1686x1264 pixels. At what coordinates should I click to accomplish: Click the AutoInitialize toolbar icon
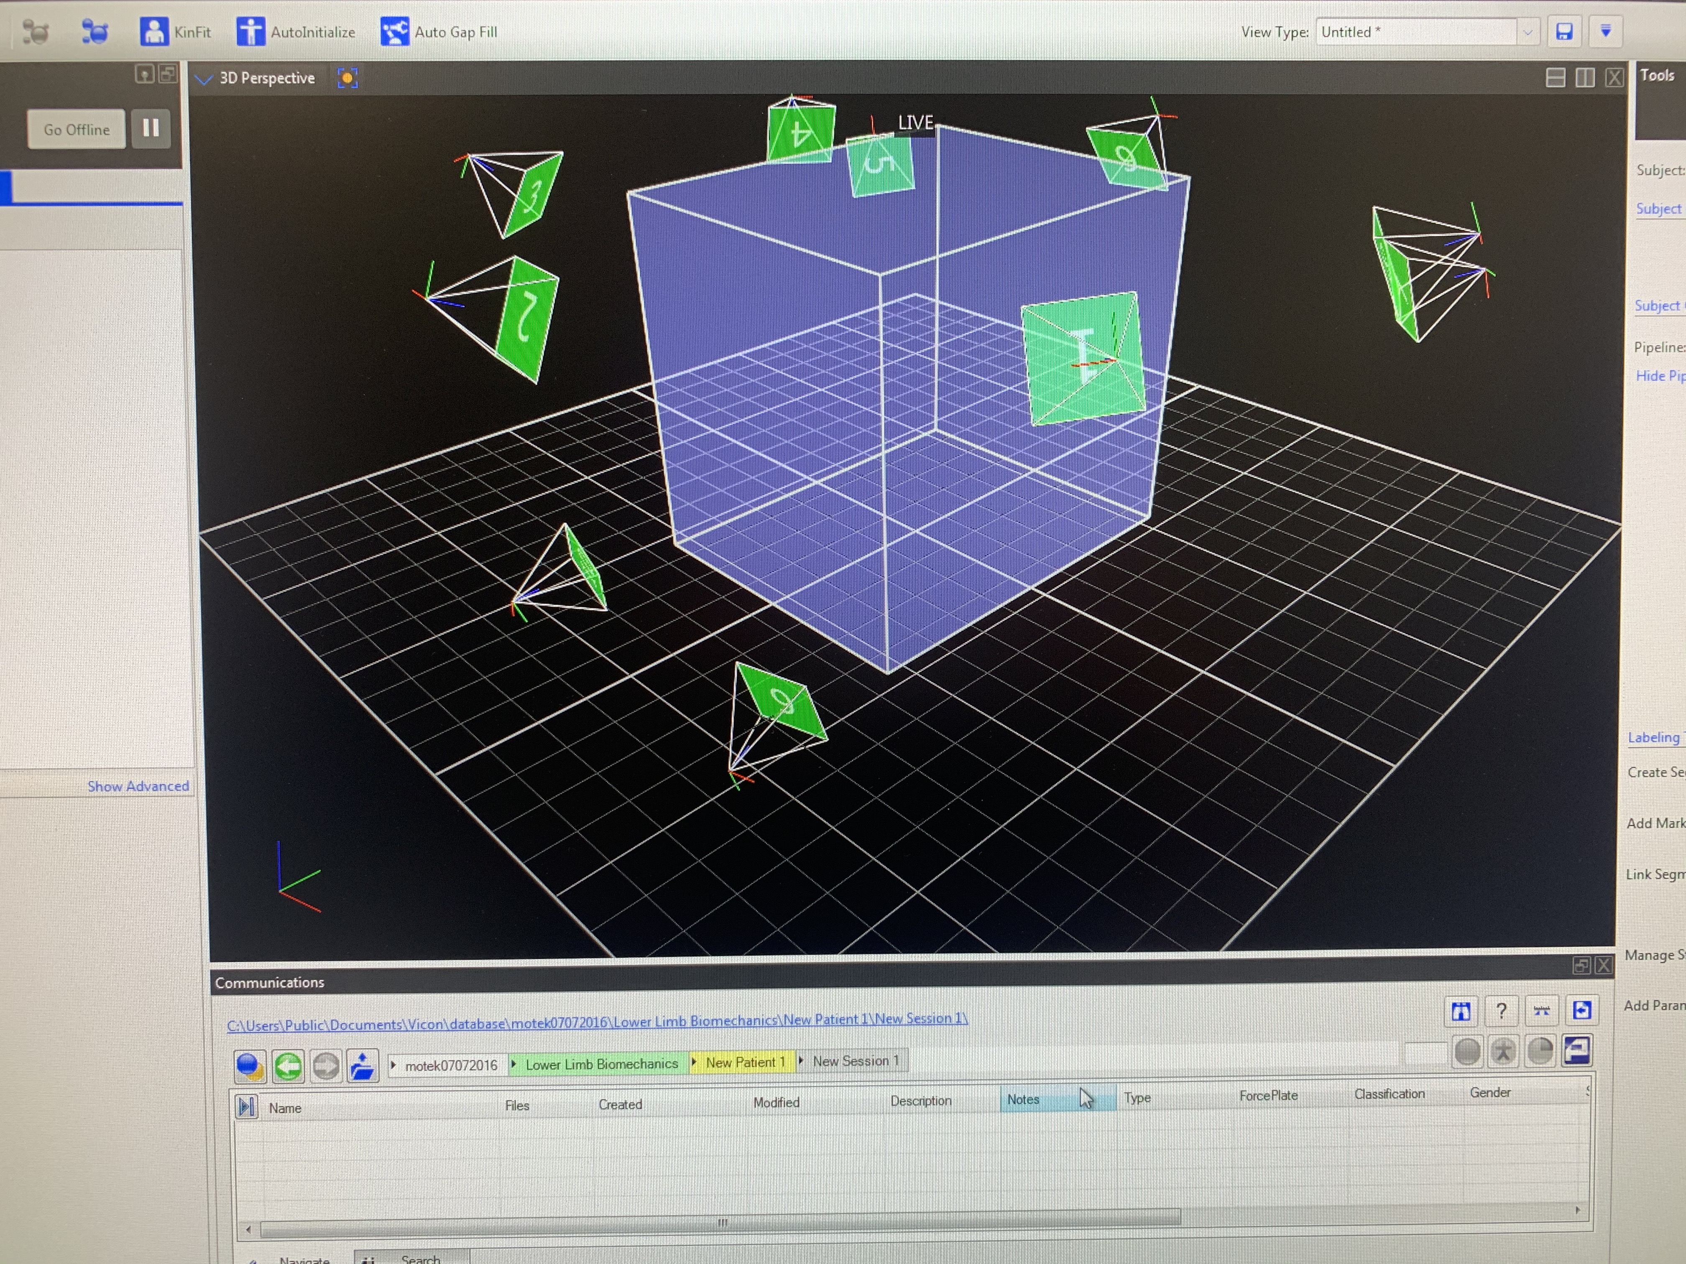point(250,32)
